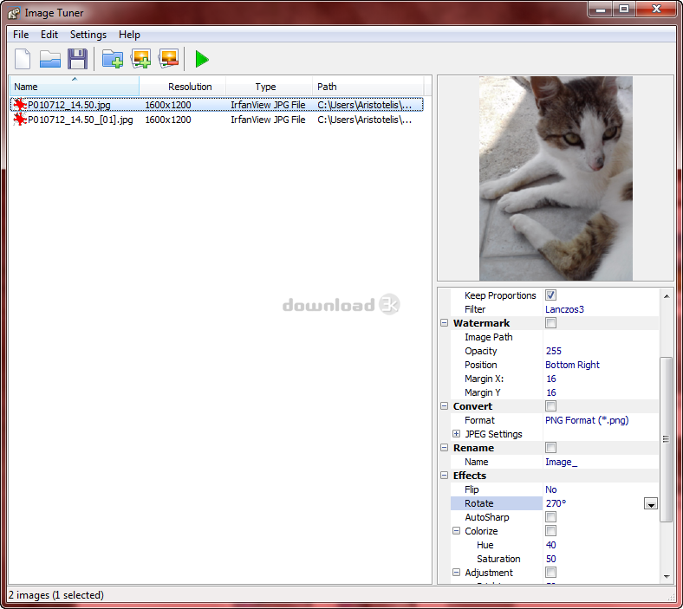Enable the Colorize checkbox

(550, 531)
